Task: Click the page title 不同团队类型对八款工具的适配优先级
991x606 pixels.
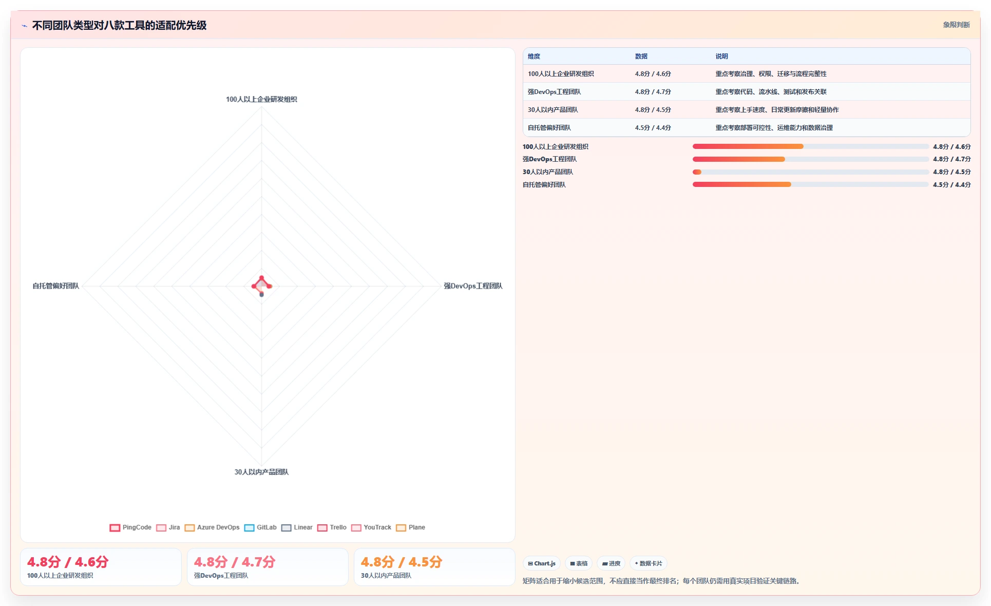Action: [x=120, y=25]
